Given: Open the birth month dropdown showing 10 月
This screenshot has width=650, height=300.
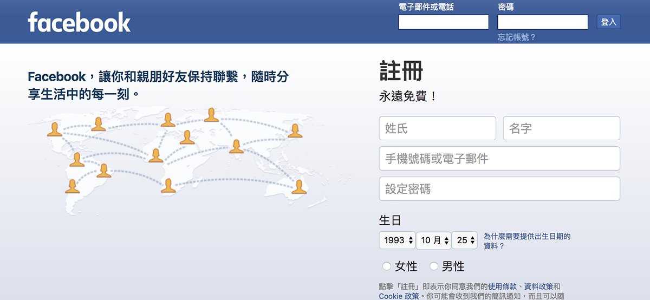Looking at the screenshot, I should point(433,240).
